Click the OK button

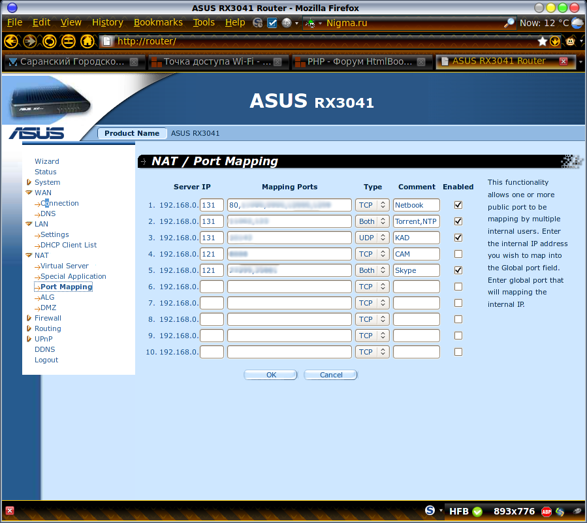[271, 375]
